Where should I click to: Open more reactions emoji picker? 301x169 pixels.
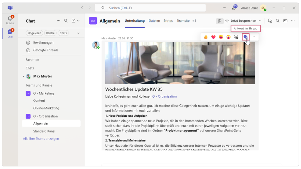[x=236, y=37]
